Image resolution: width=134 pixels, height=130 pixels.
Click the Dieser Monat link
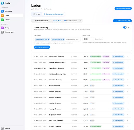(57, 21)
